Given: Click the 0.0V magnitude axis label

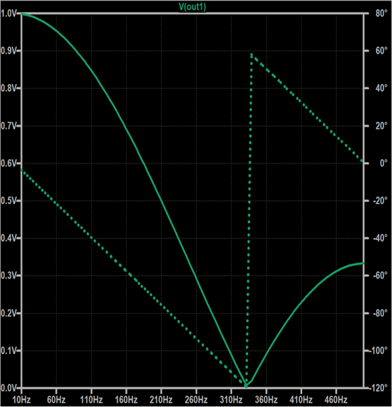Looking at the screenshot, I should tap(9, 388).
